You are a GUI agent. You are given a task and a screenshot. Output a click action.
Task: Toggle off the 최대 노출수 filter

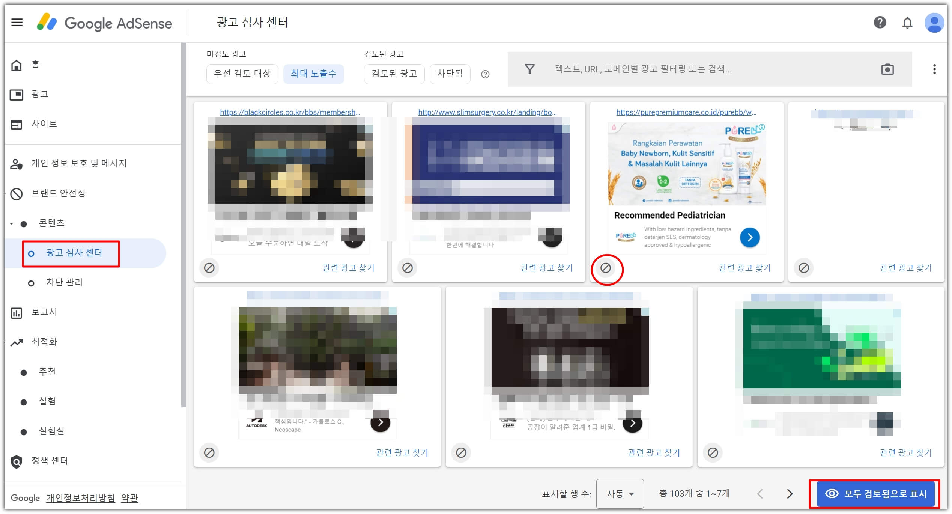[314, 74]
